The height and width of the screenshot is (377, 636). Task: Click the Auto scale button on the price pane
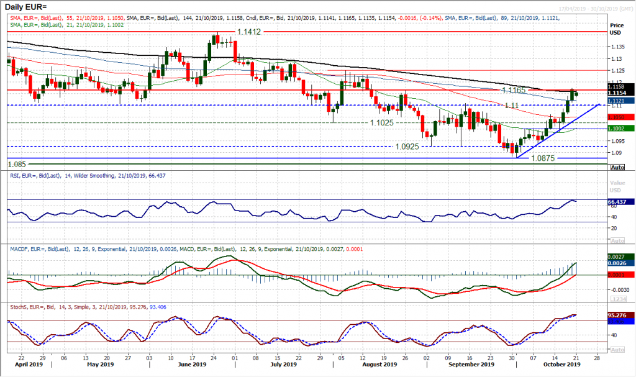point(617,166)
